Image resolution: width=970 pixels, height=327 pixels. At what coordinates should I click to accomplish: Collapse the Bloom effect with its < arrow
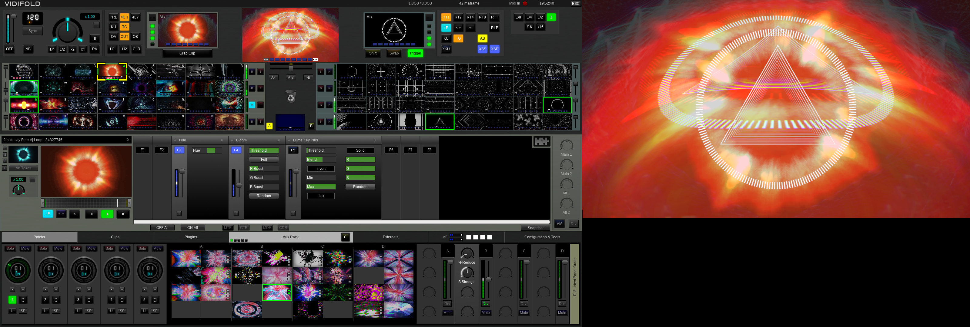(x=232, y=140)
